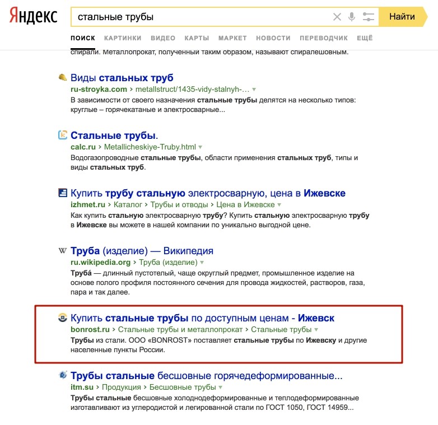Switch to the Картинки tab

(x=123, y=38)
